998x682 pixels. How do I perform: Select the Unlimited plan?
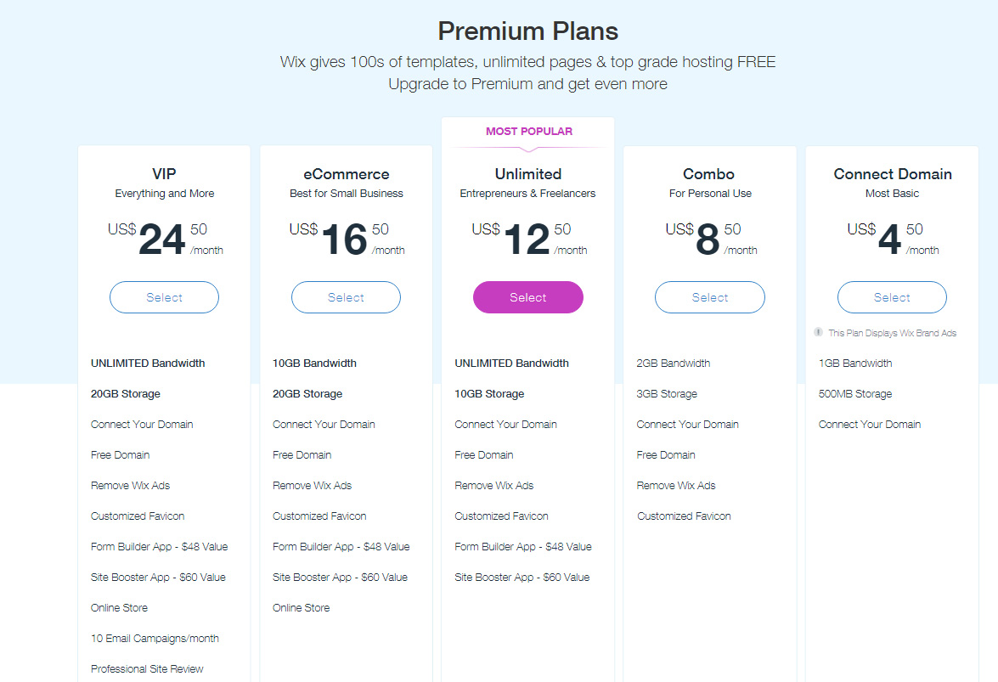pos(527,297)
